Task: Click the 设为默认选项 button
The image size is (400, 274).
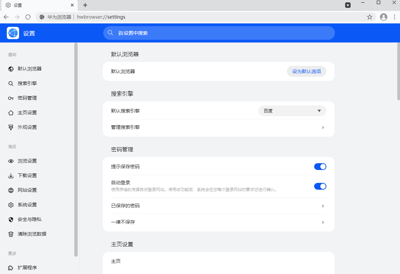Action: click(x=306, y=71)
